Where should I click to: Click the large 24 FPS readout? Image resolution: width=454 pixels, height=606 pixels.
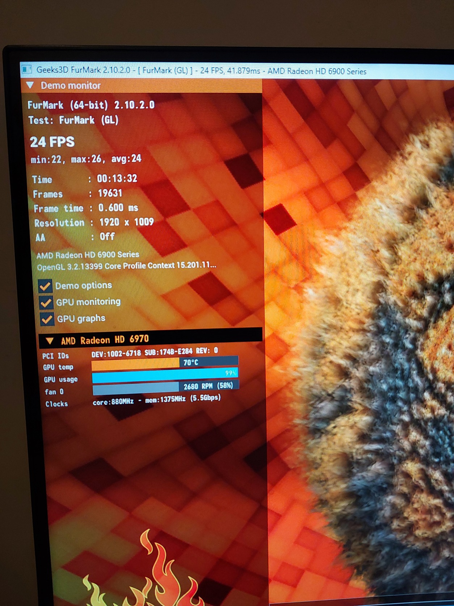pyautogui.click(x=52, y=142)
